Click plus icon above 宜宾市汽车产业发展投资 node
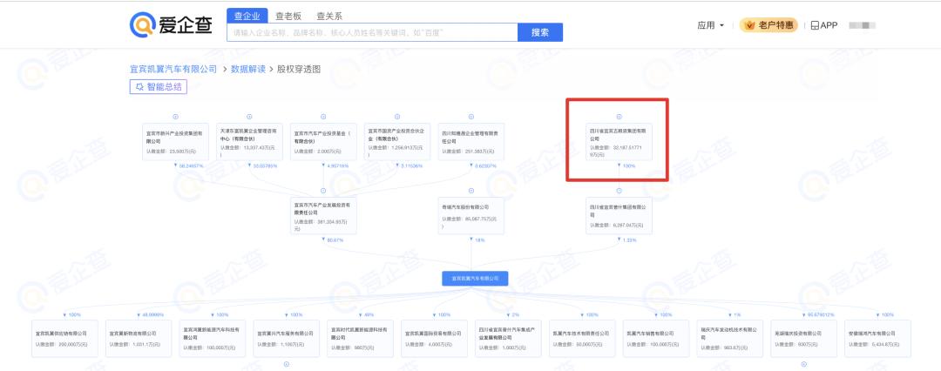The image size is (941, 371). point(323,191)
